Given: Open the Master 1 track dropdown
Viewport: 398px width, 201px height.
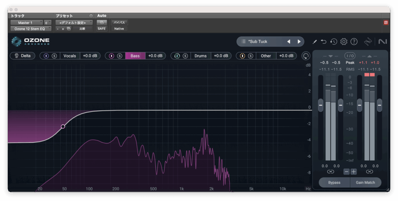Looking at the screenshot, I should click(x=26, y=23).
